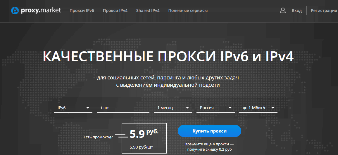Click the Есть промокод? link
Screen dimensions: 338x155
pyautogui.click(x=98, y=137)
